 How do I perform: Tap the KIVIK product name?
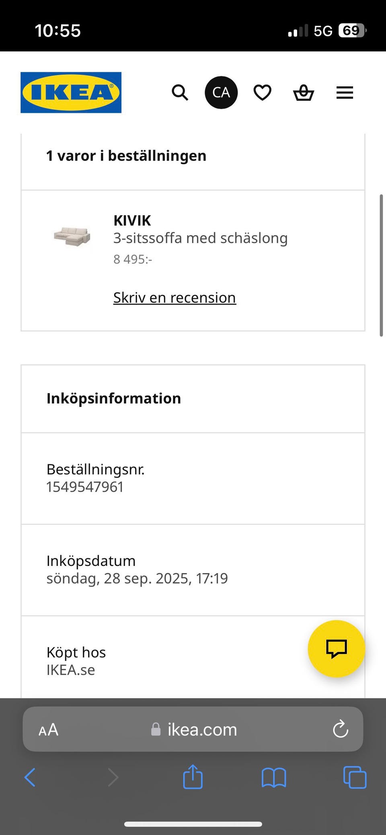point(132,220)
